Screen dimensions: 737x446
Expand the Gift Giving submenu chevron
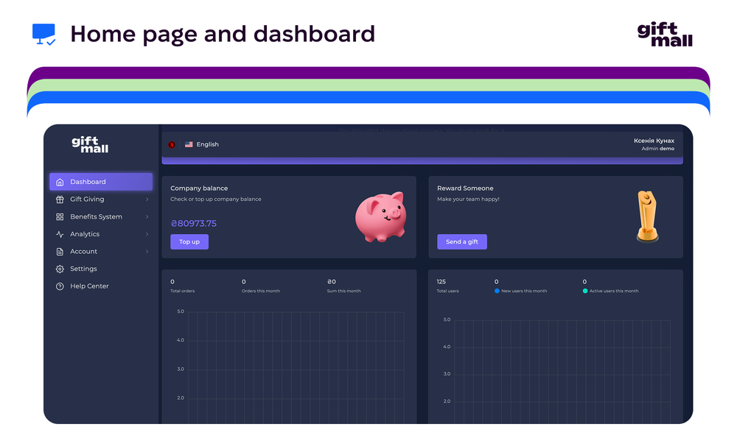click(145, 199)
